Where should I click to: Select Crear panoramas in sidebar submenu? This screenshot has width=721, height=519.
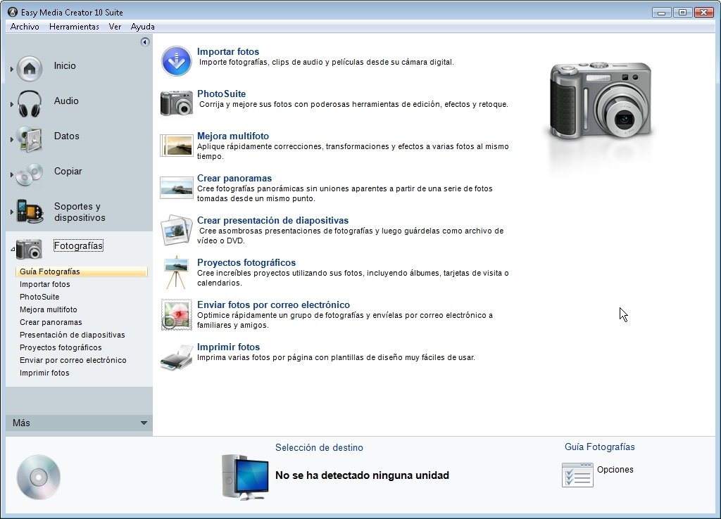click(x=51, y=322)
